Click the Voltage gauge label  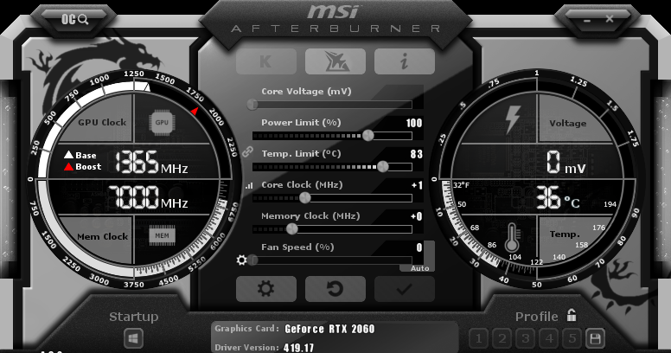click(568, 124)
